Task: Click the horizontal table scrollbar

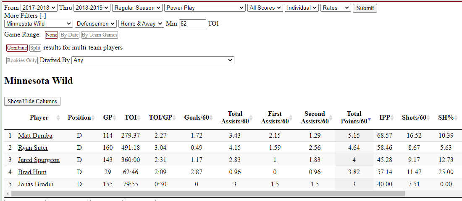Action: 208,193
